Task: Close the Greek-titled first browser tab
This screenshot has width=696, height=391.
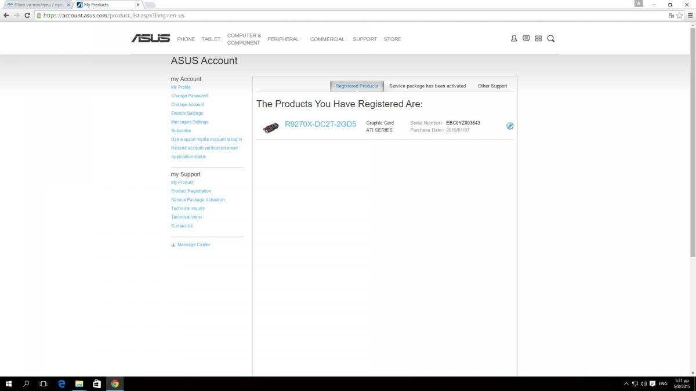Action: (69, 5)
